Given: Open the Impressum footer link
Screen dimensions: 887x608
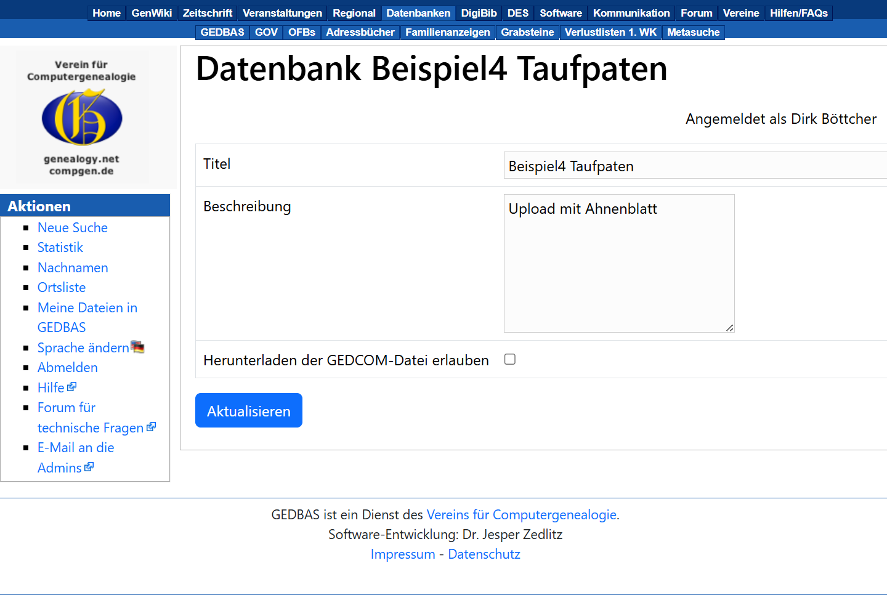Looking at the screenshot, I should 403,554.
